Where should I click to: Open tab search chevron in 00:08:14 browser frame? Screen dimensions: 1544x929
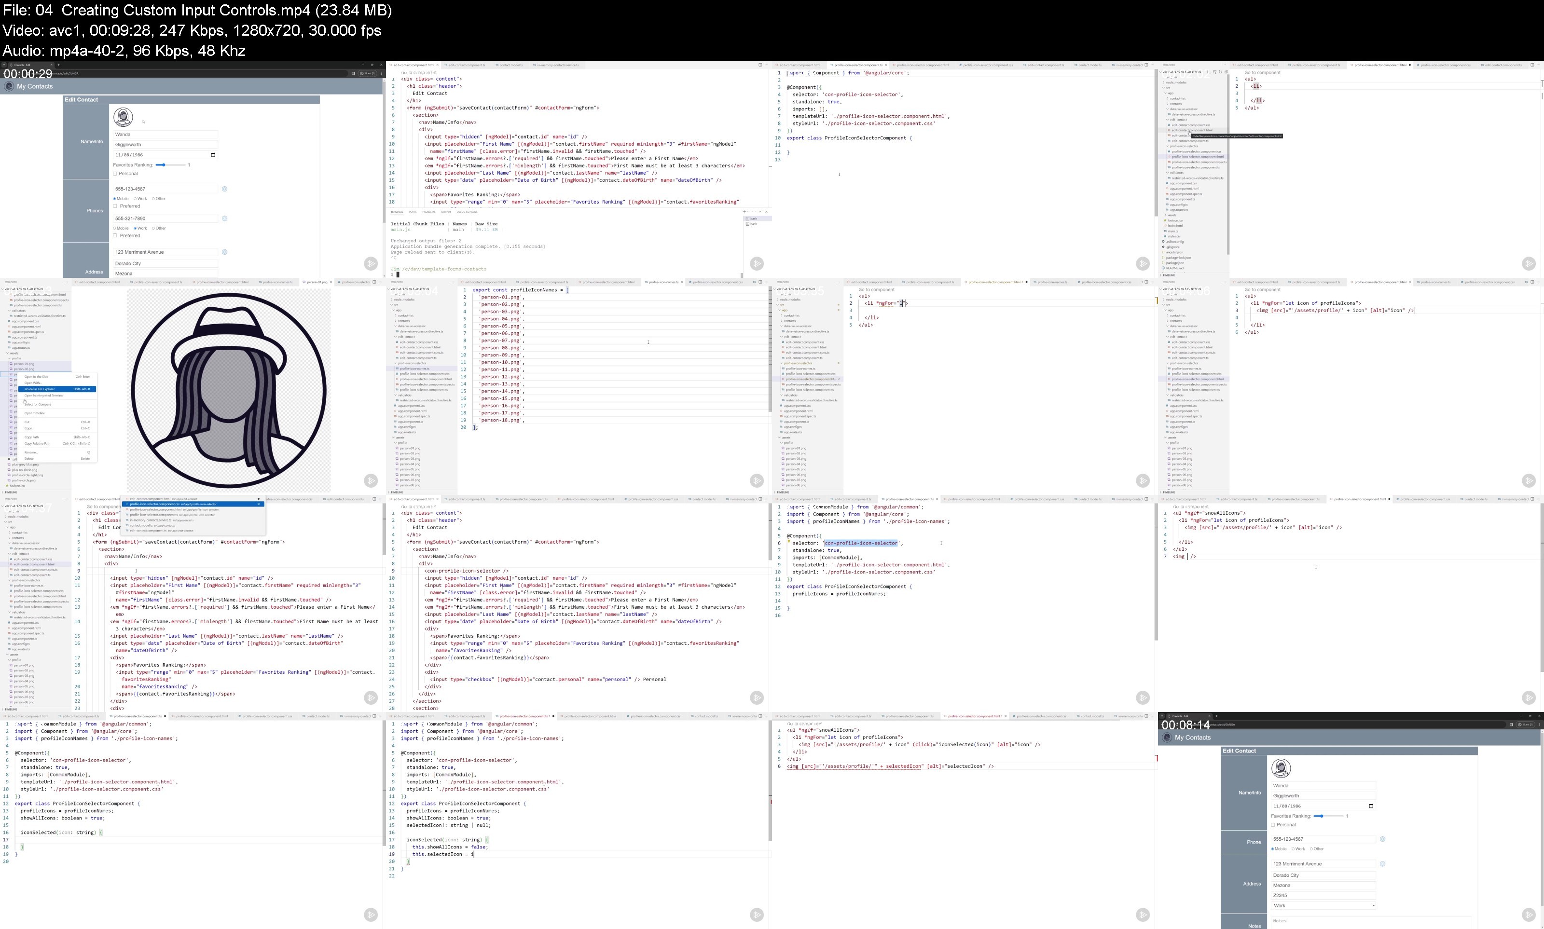1162,715
